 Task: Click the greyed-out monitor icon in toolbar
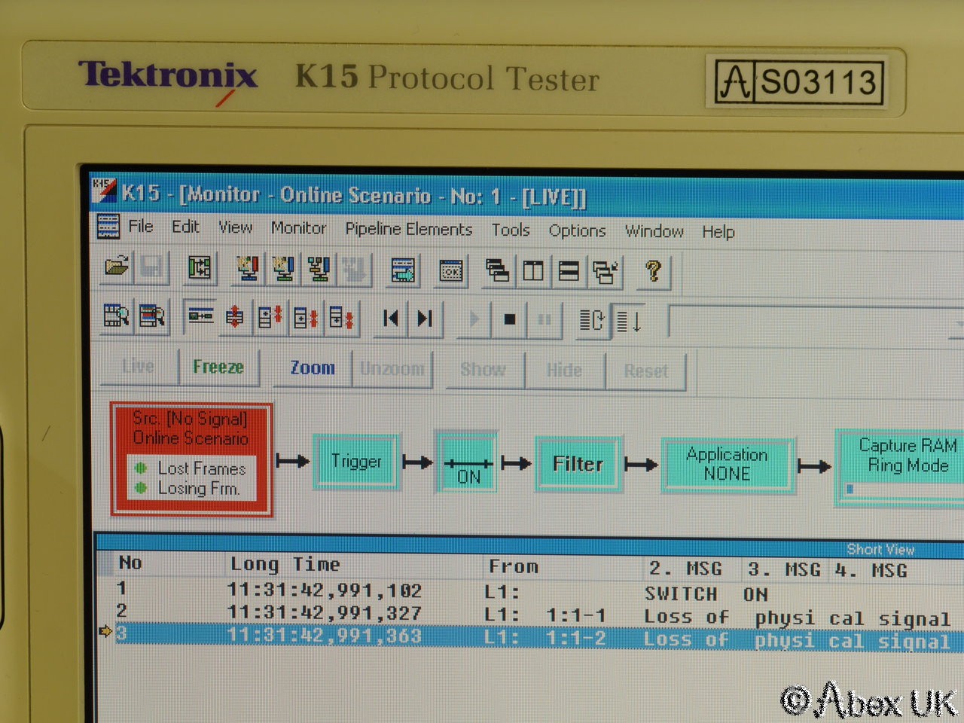tap(354, 270)
